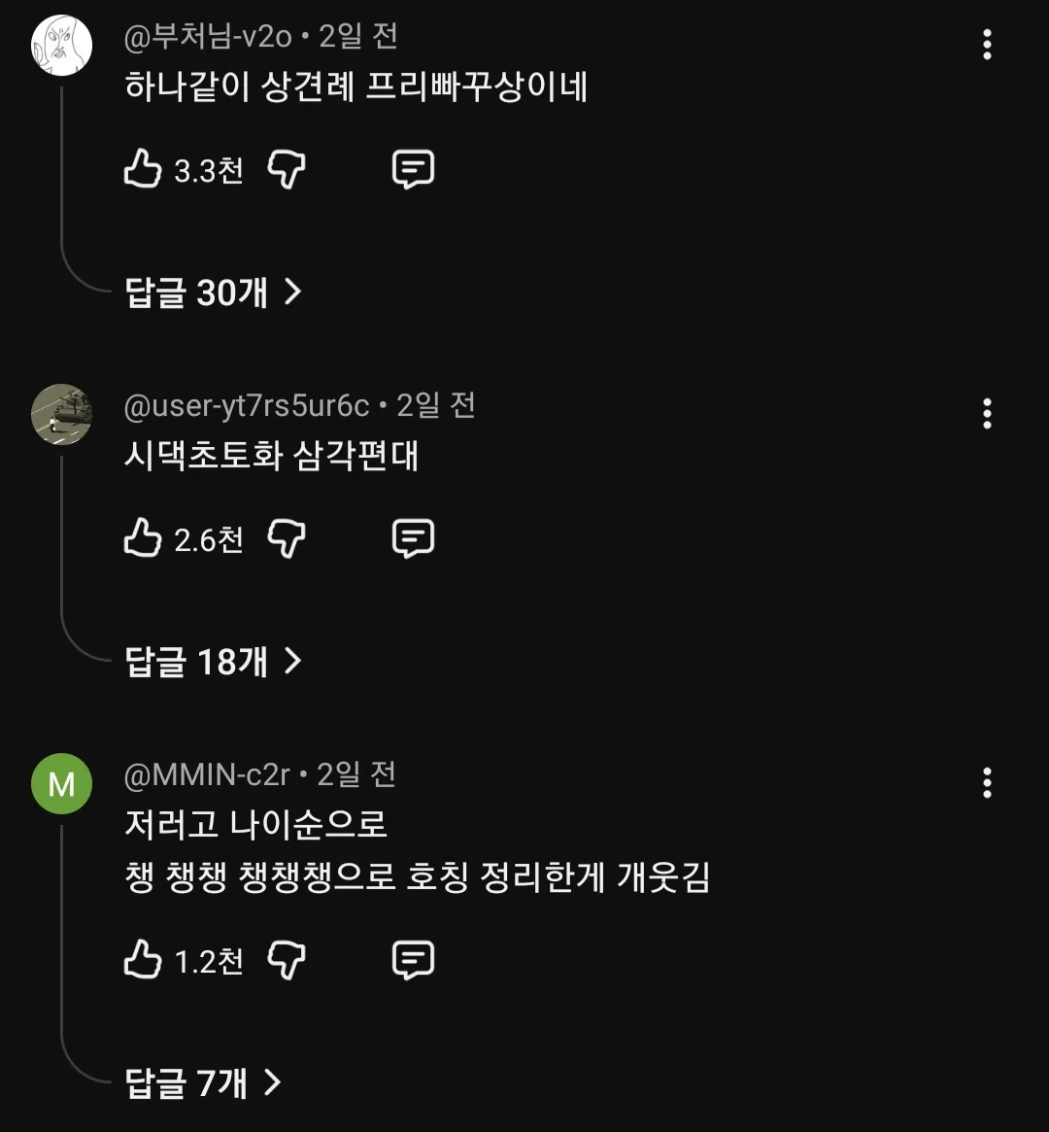Visit the @부처님-v2o channel username link
Viewport: 1049px width, 1132px height.
coord(209,37)
